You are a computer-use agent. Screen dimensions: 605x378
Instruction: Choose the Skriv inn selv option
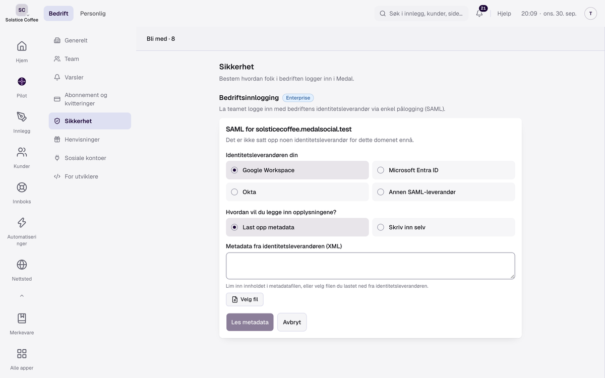click(x=443, y=227)
